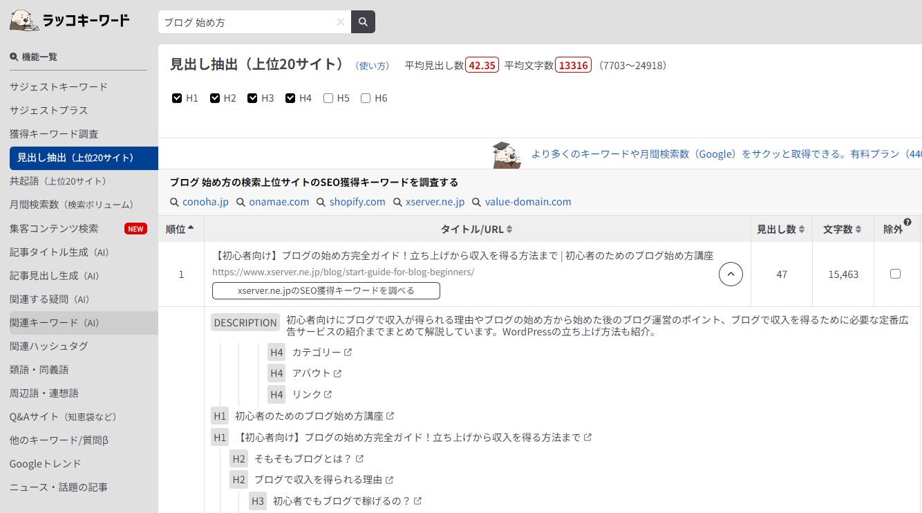Click the magnifier search button
Image resolution: width=922 pixels, height=513 pixels.
click(x=363, y=22)
